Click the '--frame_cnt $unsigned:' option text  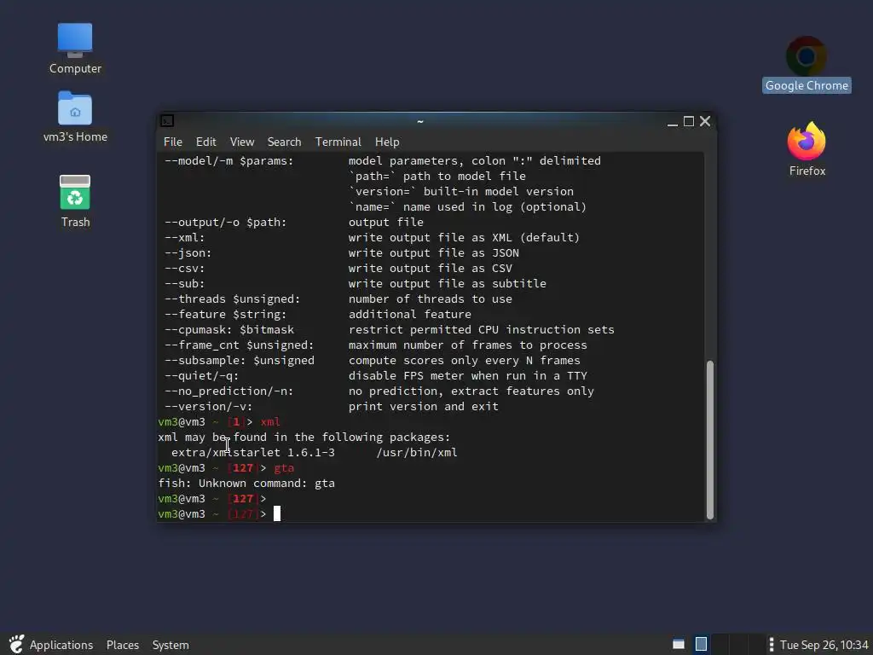[240, 345]
